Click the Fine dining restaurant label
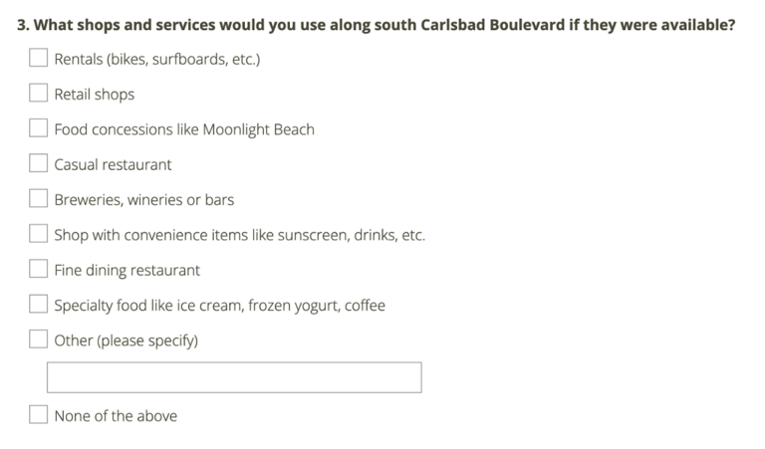The height and width of the screenshot is (449, 765). (x=127, y=270)
